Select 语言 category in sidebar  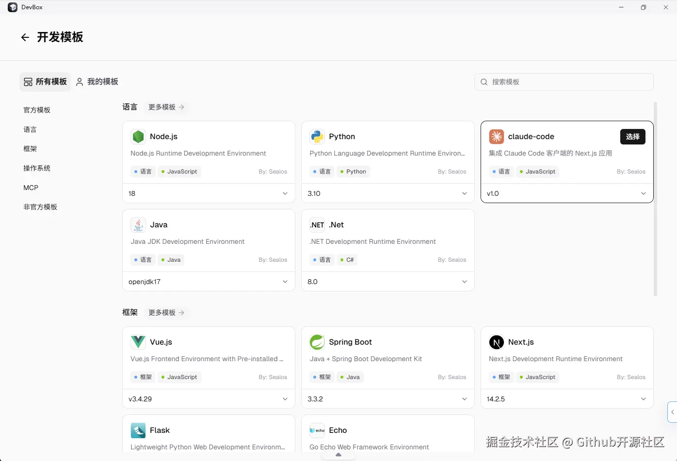coord(30,129)
